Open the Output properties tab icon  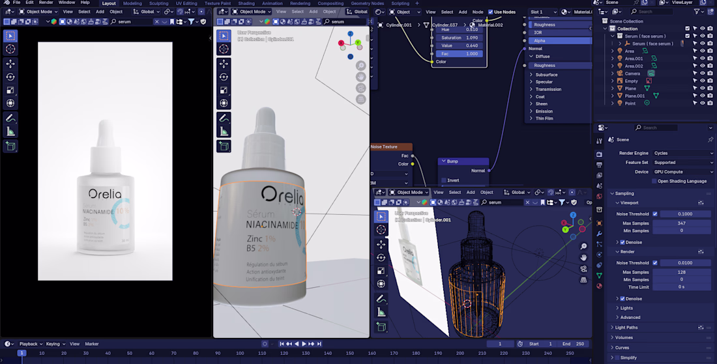(x=600, y=165)
